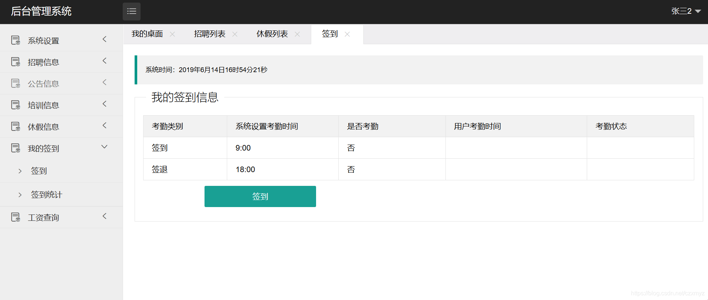The width and height of the screenshot is (708, 300).
Task: Expand the 休假信息 menu chevron
Action: pos(104,125)
